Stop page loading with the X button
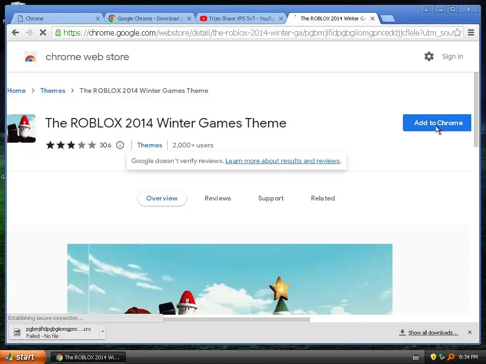This screenshot has width=486, height=364. coord(43,33)
